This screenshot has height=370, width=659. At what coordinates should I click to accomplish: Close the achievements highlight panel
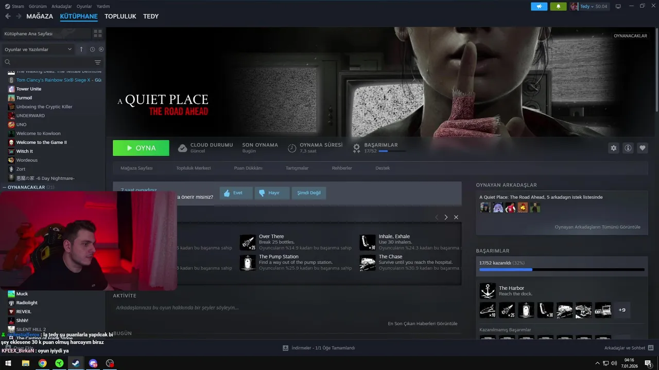[x=456, y=217]
